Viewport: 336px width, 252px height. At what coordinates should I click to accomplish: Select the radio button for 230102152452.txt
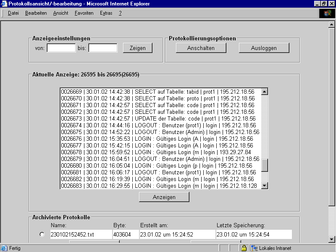[42, 234]
